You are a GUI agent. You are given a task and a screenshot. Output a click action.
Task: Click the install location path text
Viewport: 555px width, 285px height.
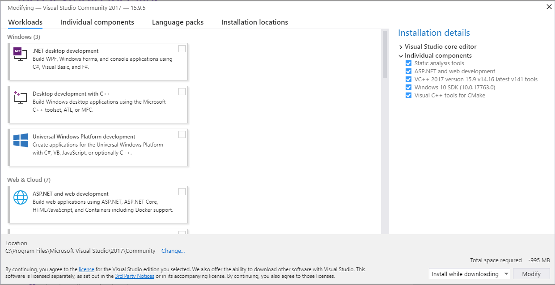point(80,251)
